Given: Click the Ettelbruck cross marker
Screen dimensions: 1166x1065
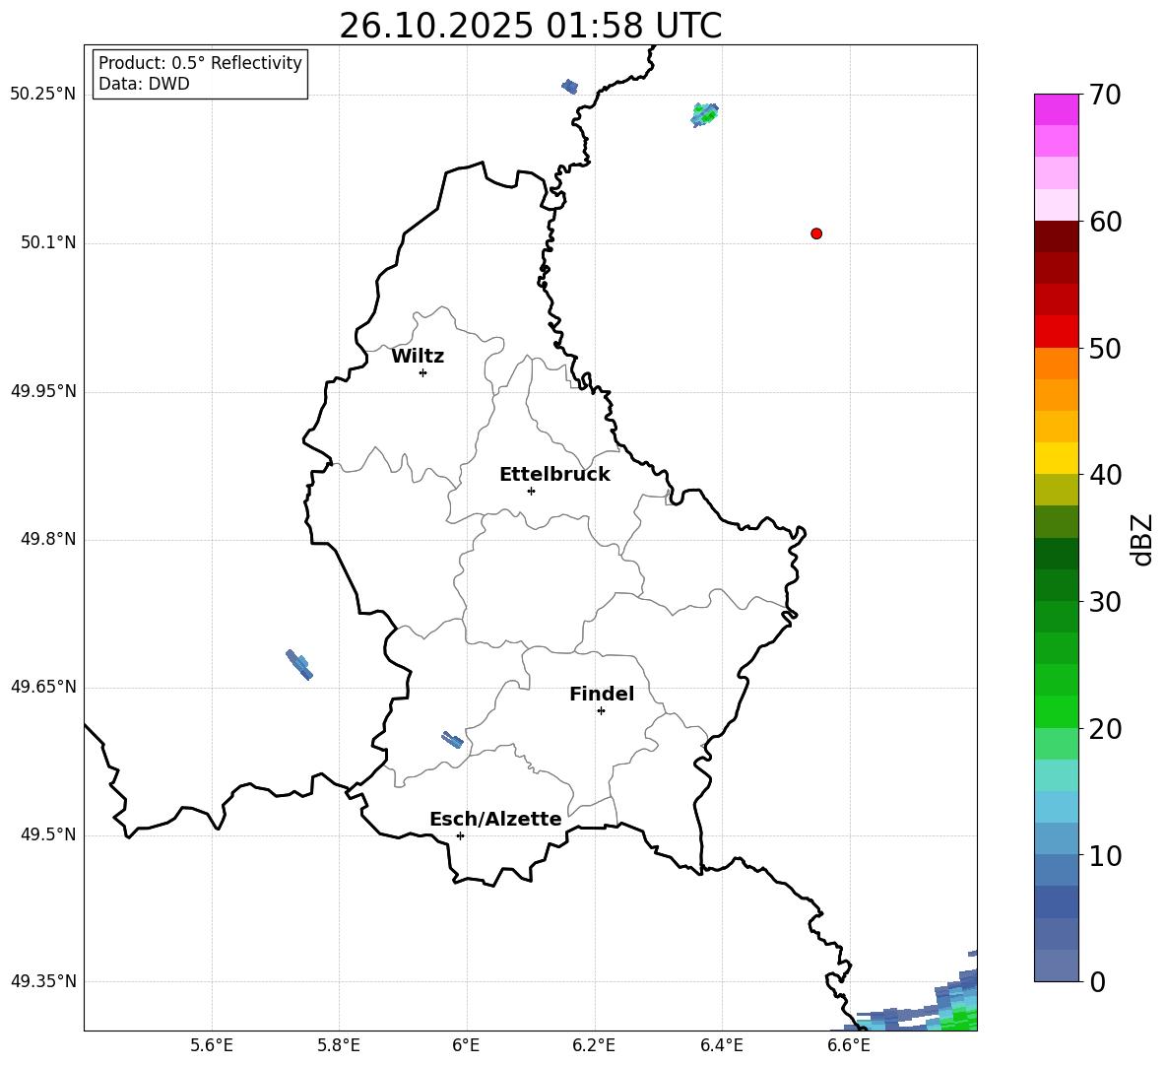Looking at the screenshot, I should point(531,491).
